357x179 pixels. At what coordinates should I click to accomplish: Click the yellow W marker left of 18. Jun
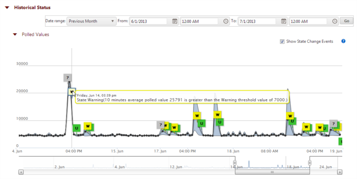pos(218,115)
